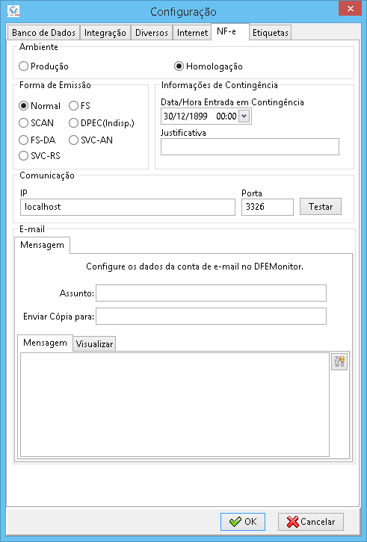The image size is (367, 542).
Task: Click the Assunto text field
Action: (x=212, y=293)
